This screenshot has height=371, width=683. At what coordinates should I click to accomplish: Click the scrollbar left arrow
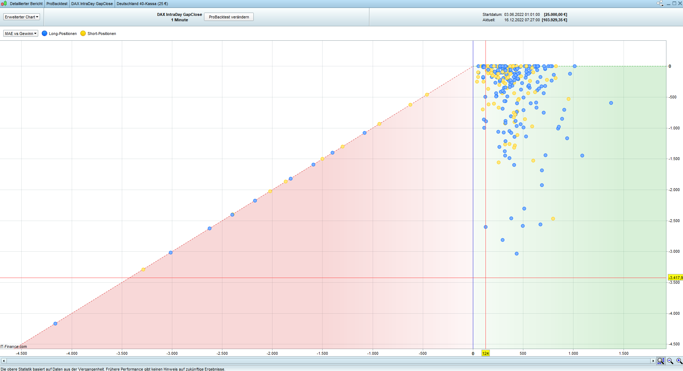pos(4,361)
